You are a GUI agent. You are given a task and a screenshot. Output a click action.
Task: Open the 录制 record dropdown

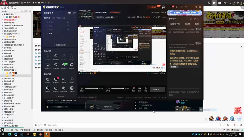coord(140,88)
